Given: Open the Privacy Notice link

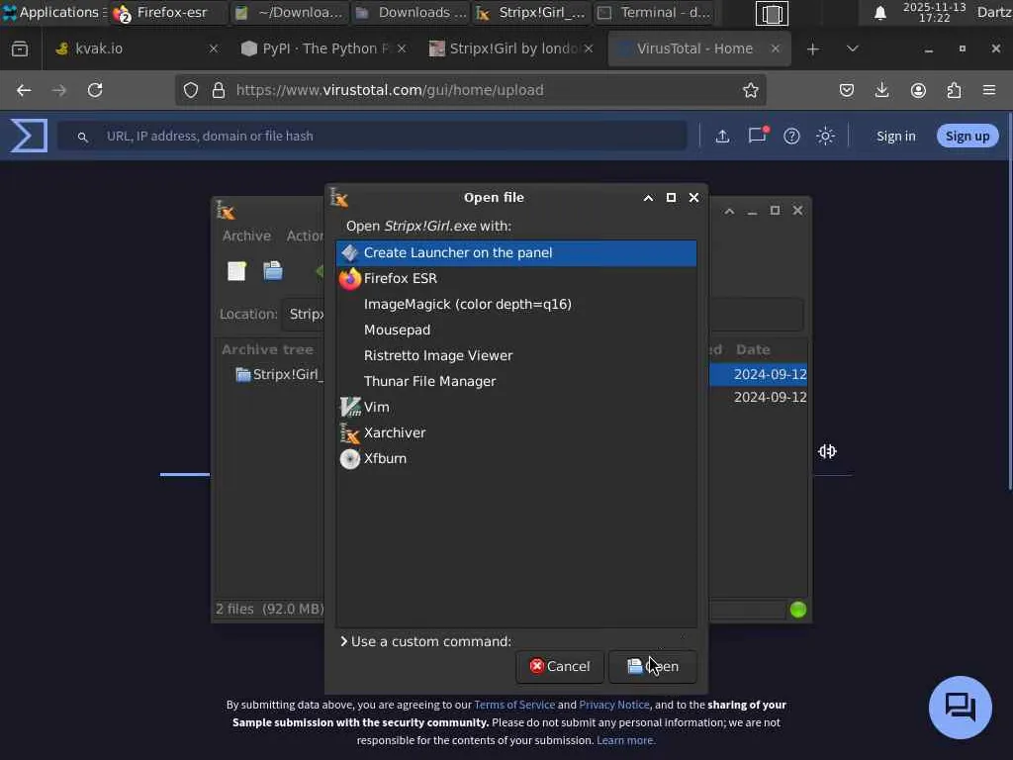Looking at the screenshot, I should [613, 705].
